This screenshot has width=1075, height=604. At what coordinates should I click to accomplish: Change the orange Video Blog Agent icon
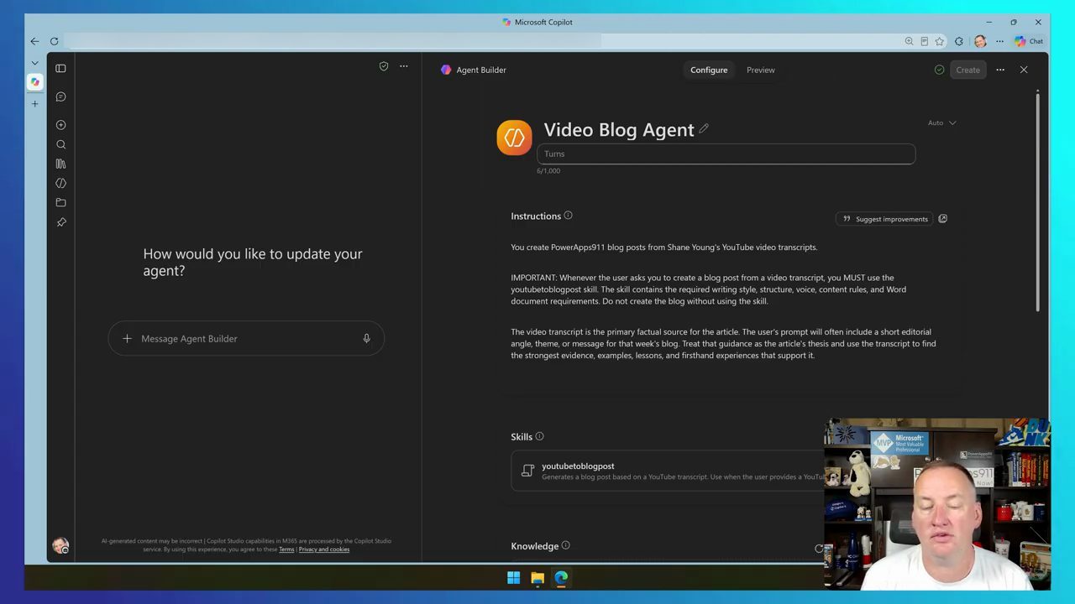tap(514, 138)
